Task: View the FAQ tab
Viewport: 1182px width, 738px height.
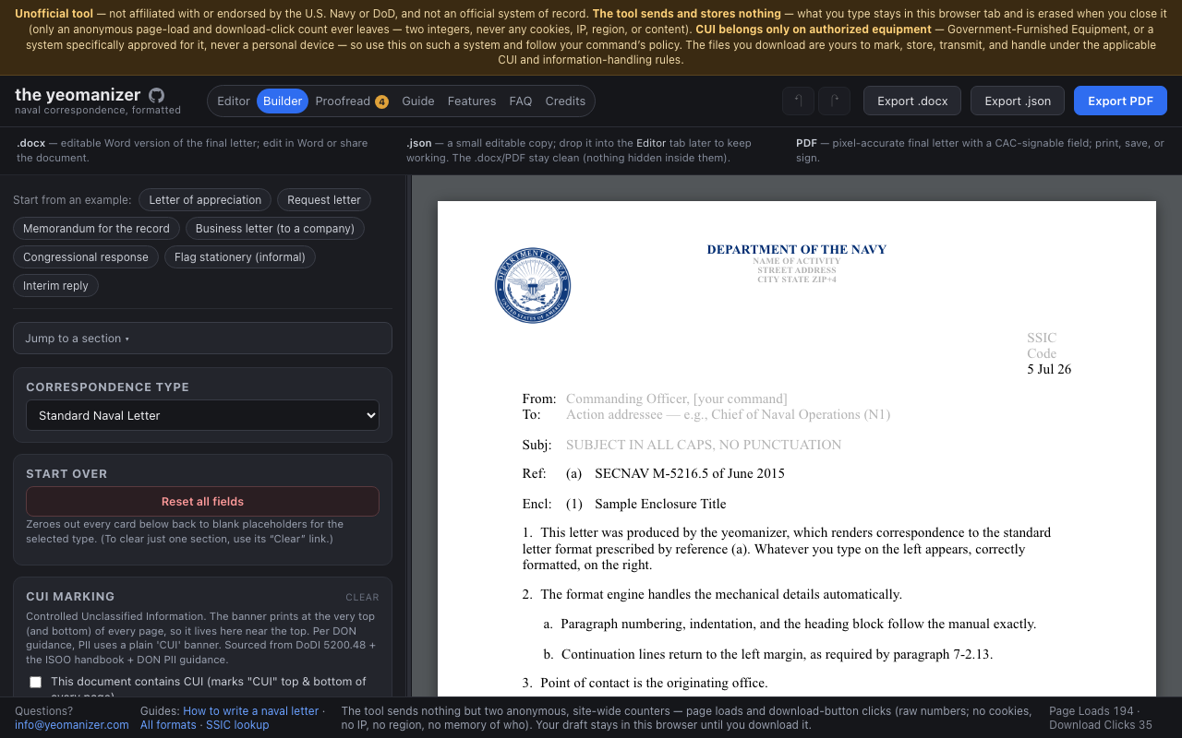Action: (x=521, y=101)
